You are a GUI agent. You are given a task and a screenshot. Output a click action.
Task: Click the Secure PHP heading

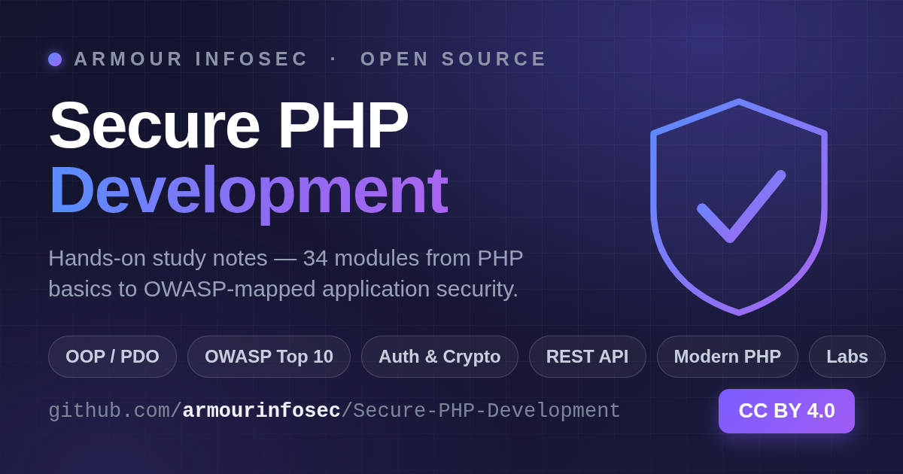pyautogui.click(x=229, y=125)
